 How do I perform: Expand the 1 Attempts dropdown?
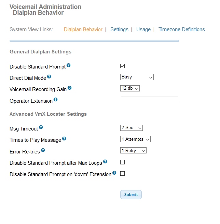click(135, 139)
